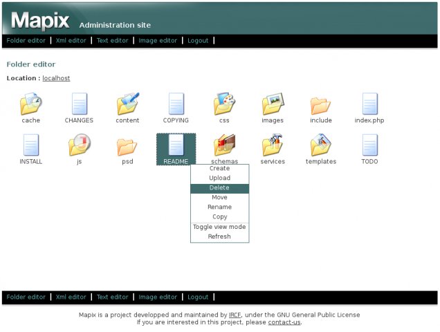The image size is (440, 332).
Task: Open Image editor in top navigation
Action: (x=158, y=41)
